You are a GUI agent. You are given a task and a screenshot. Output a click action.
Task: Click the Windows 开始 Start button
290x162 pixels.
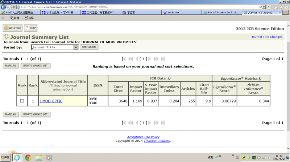(5, 158)
